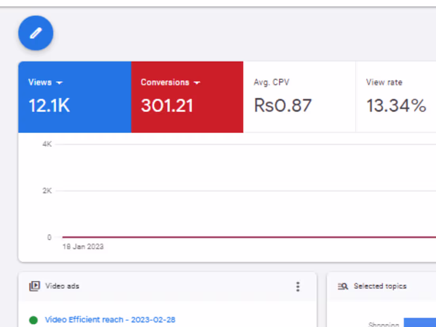Screen dimensions: 436x327
Task: Click the Conversions metric downward arrow icon
Action: [x=197, y=82]
